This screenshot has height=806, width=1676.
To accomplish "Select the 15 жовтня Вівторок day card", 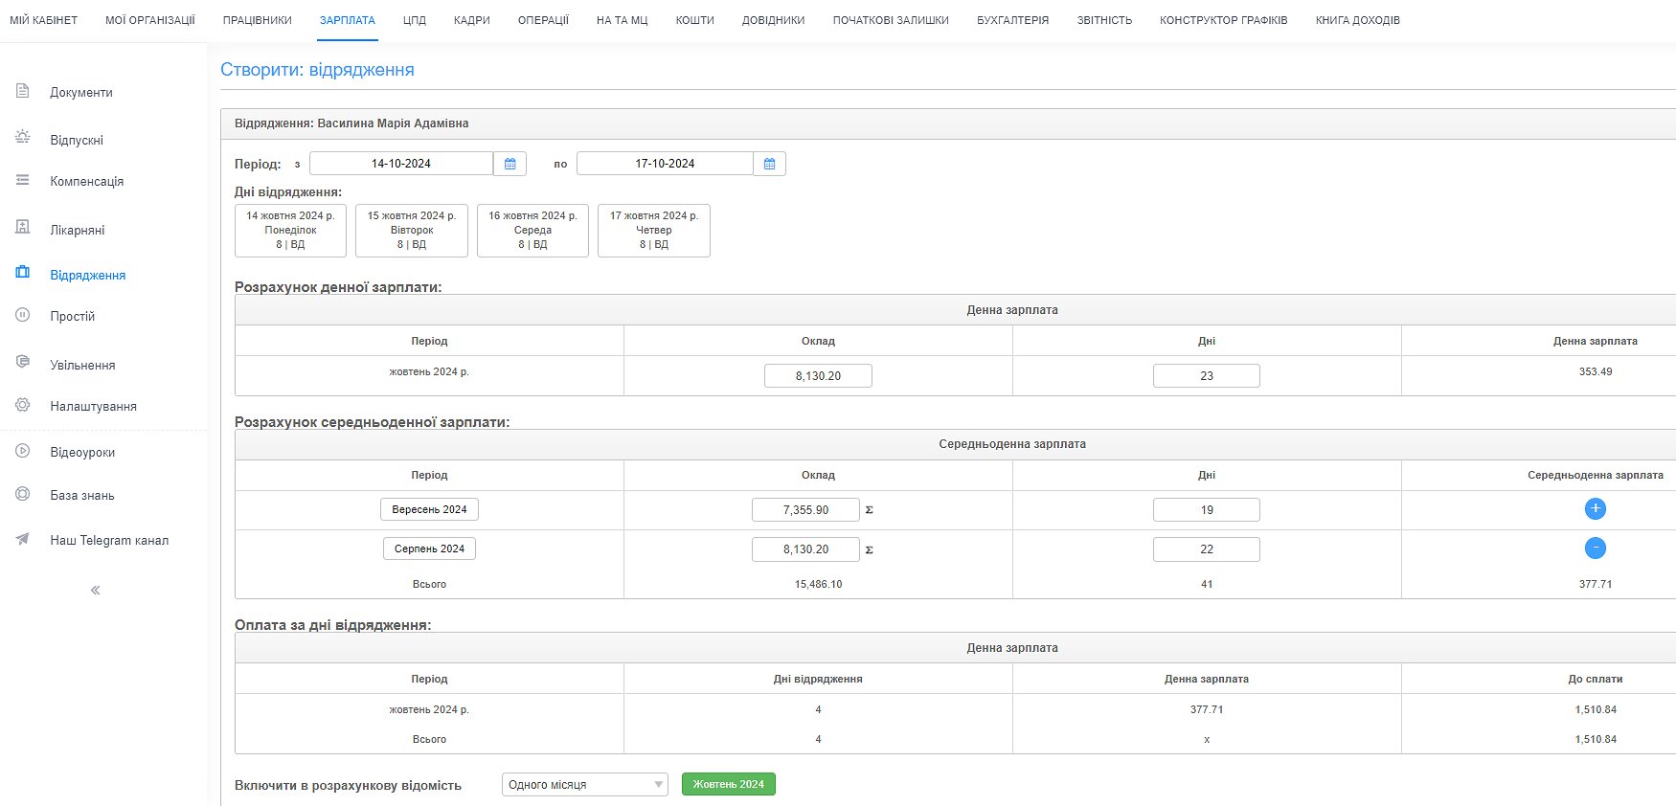I will click(x=412, y=231).
